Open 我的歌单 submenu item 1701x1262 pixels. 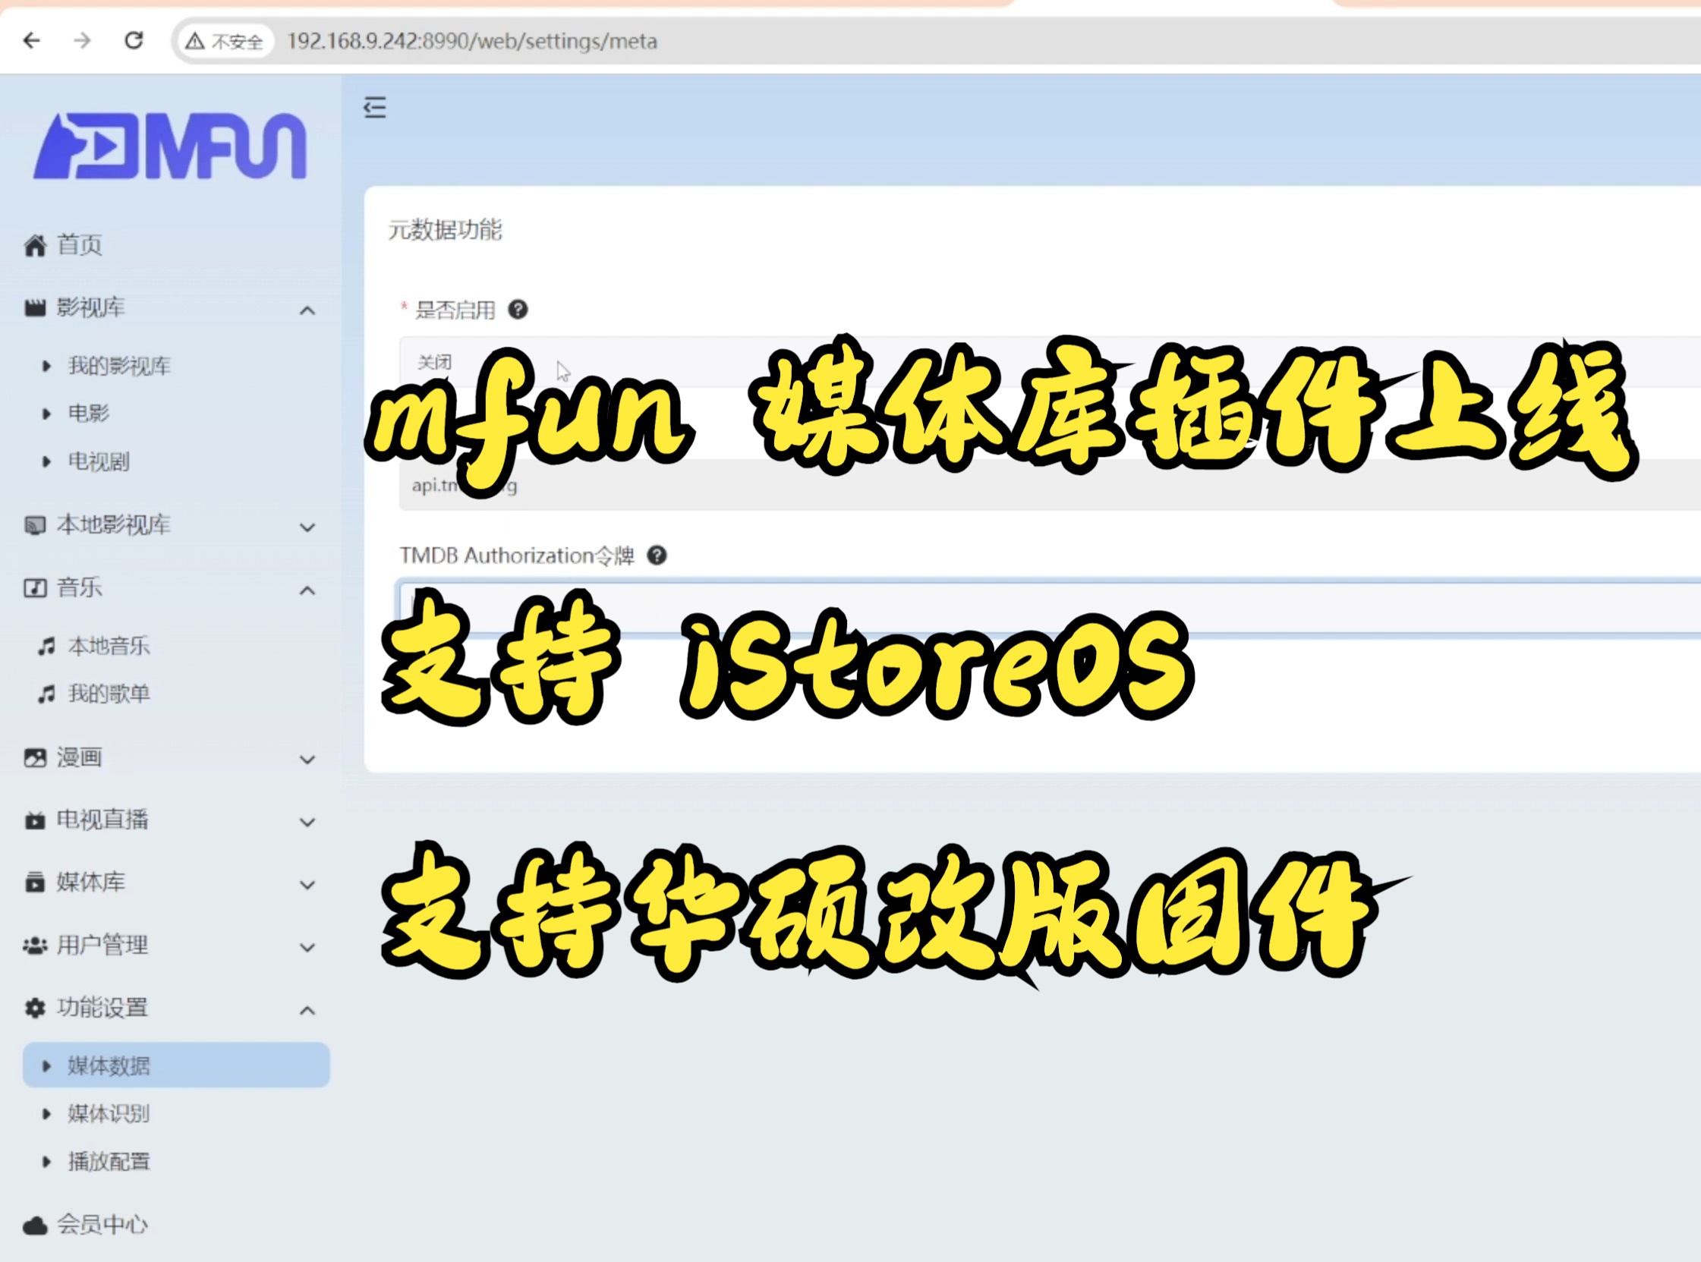(x=109, y=694)
